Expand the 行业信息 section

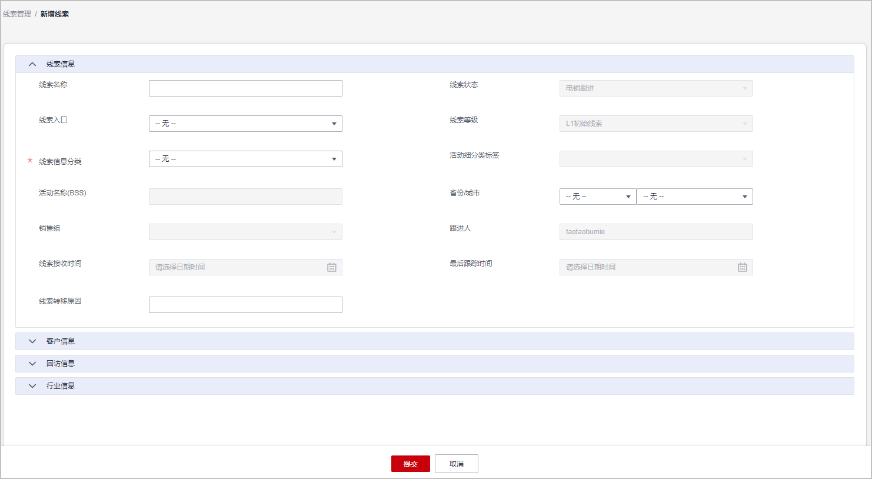32,386
